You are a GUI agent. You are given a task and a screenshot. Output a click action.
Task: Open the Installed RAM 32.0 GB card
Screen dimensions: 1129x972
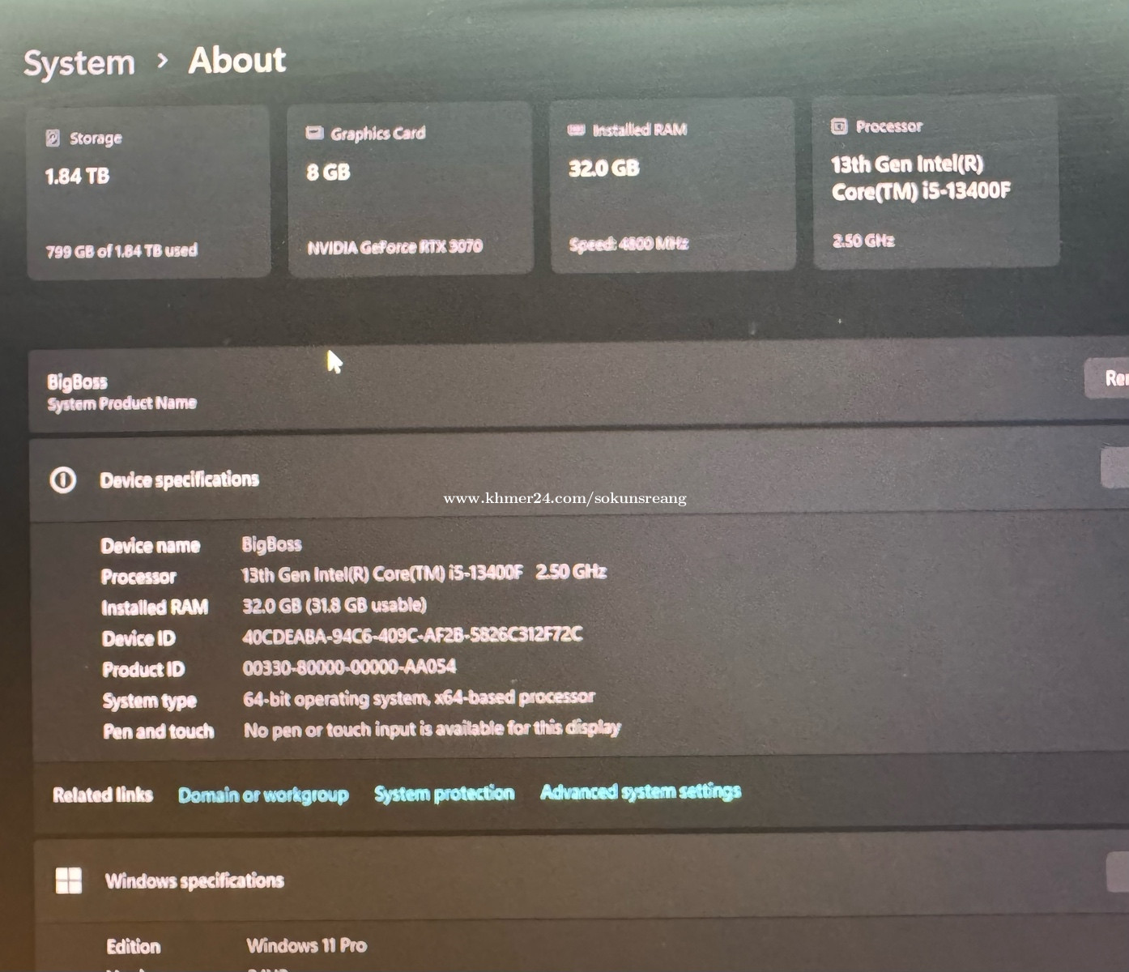point(673,185)
